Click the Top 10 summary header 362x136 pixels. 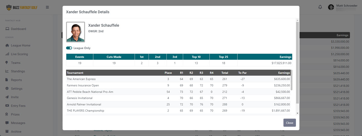coord(196,57)
